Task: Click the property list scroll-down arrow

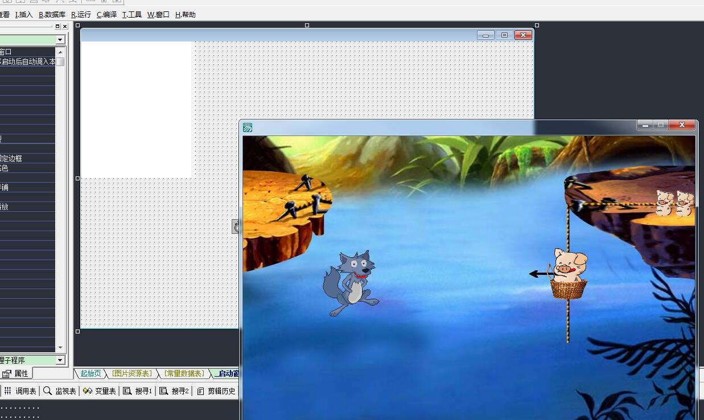Action: pyautogui.click(x=60, y=348)
